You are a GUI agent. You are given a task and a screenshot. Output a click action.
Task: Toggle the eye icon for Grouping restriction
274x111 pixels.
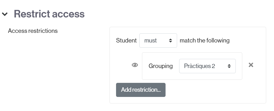pyautogui.click(x=135, y=65)
